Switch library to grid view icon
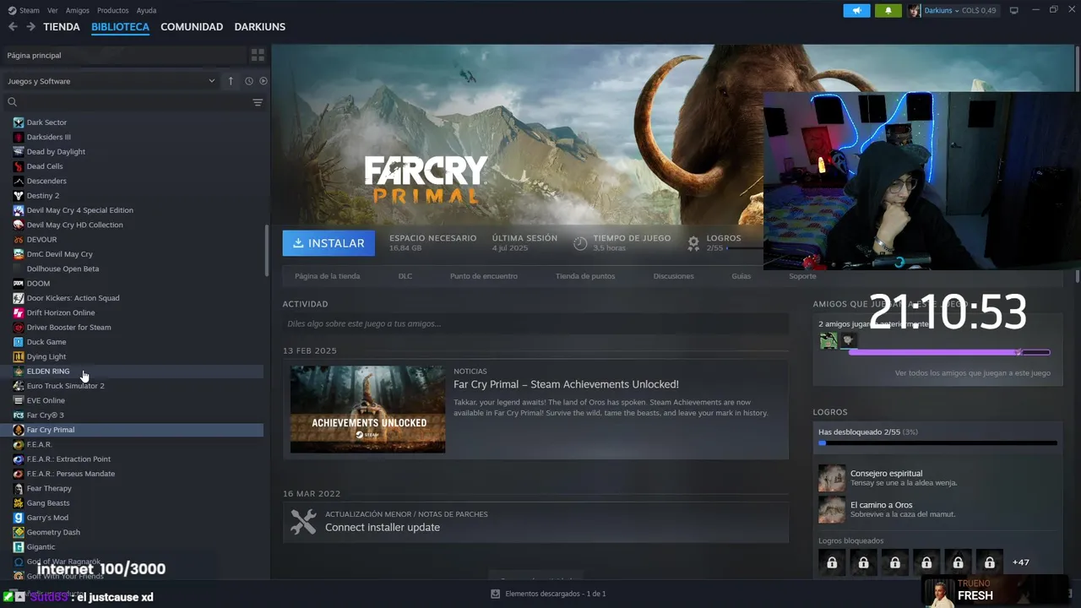Viewport: 1081px width, 608px height. click(x=258, y=55)
